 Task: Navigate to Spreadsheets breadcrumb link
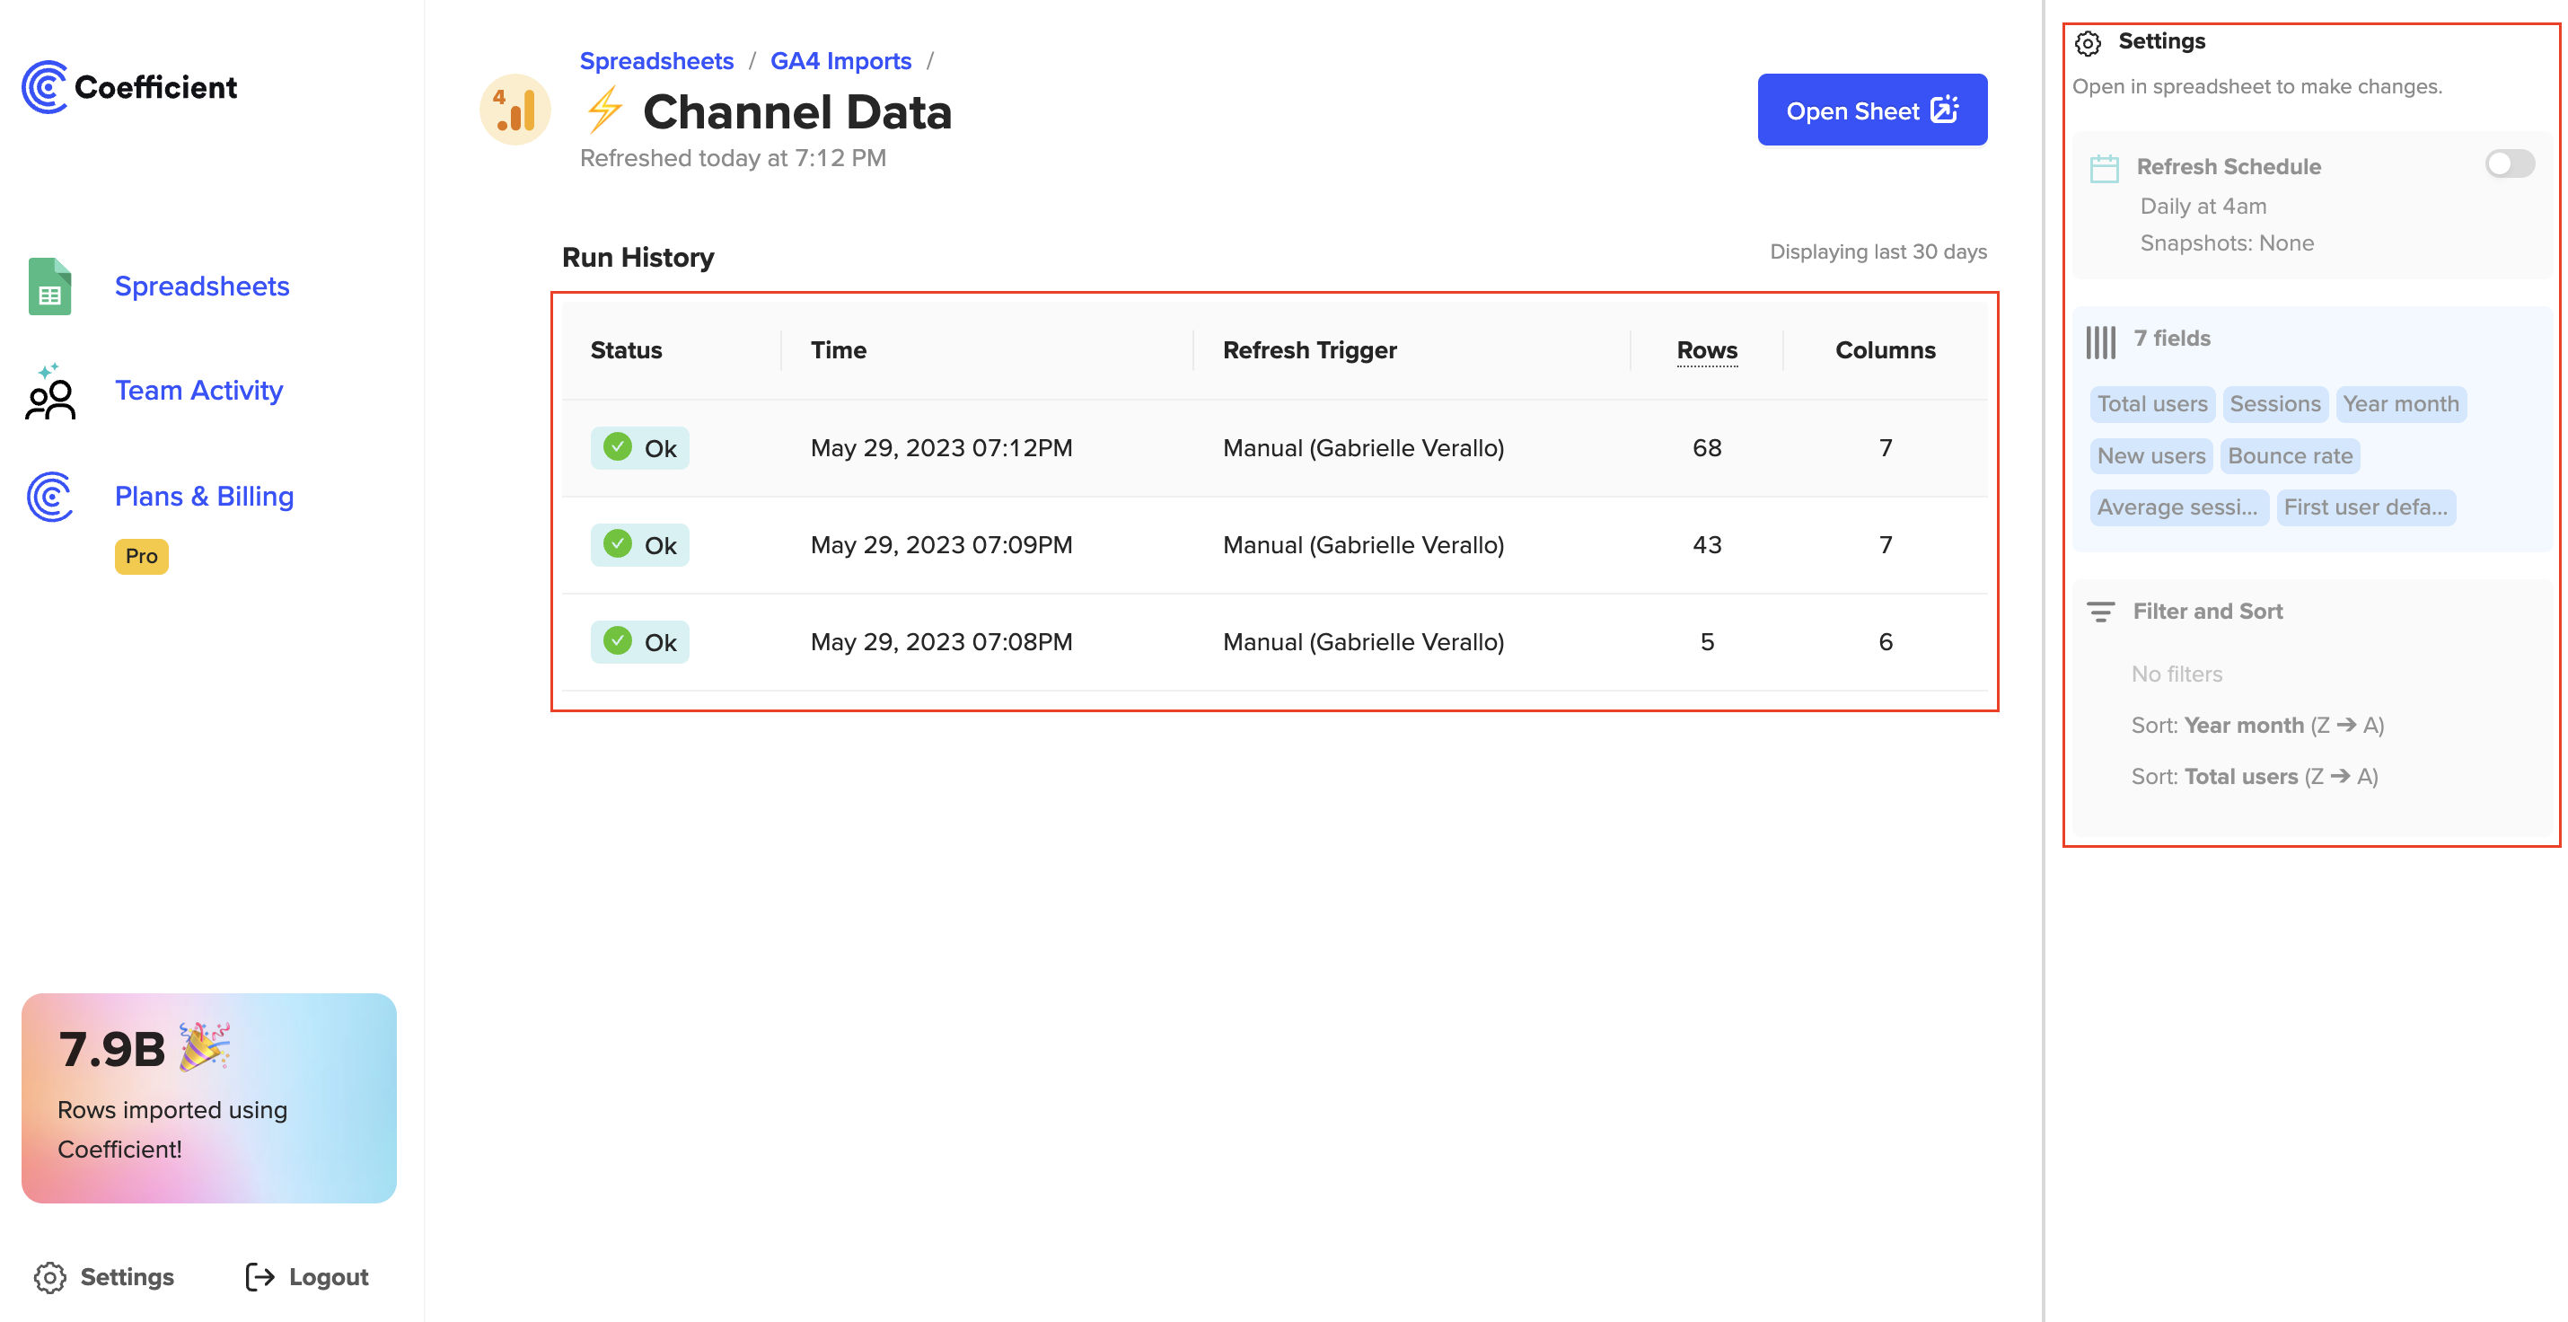click(656, 61)
